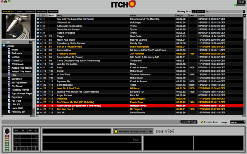The image size is (247, 154).
Task: Click the left arrow before loop lengths
Action: [15, 148]
